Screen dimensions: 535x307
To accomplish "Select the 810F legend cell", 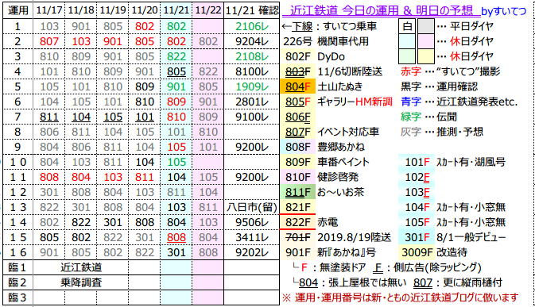I will tap(297, 177).
